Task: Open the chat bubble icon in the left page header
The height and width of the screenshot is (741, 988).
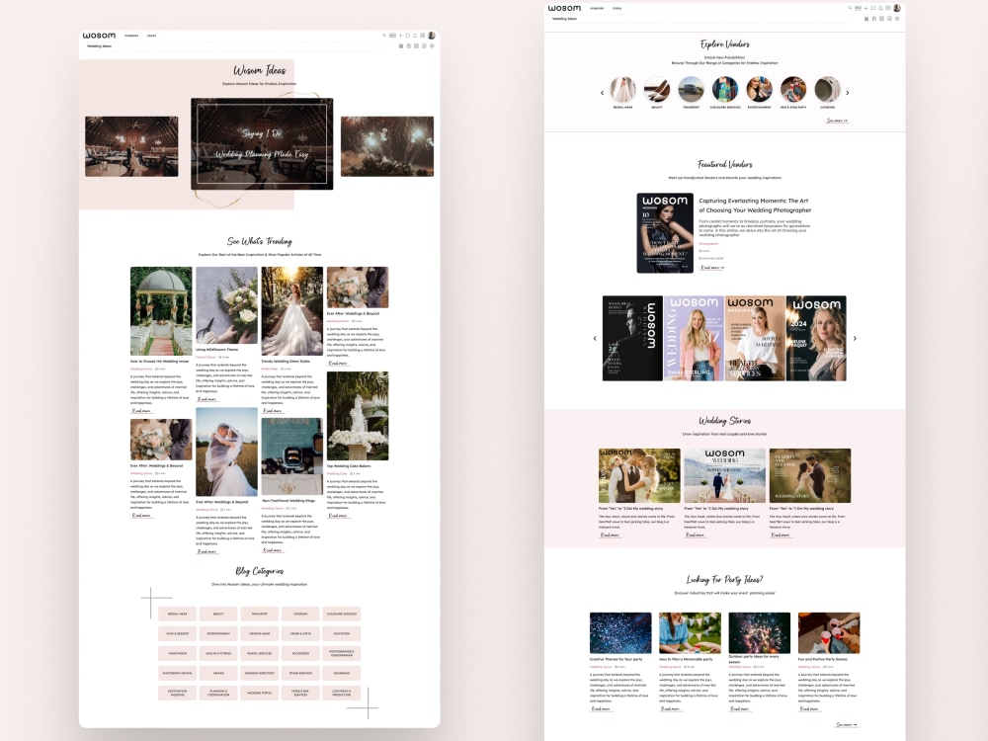Action: pyautogui.click(x=408, y=36)
